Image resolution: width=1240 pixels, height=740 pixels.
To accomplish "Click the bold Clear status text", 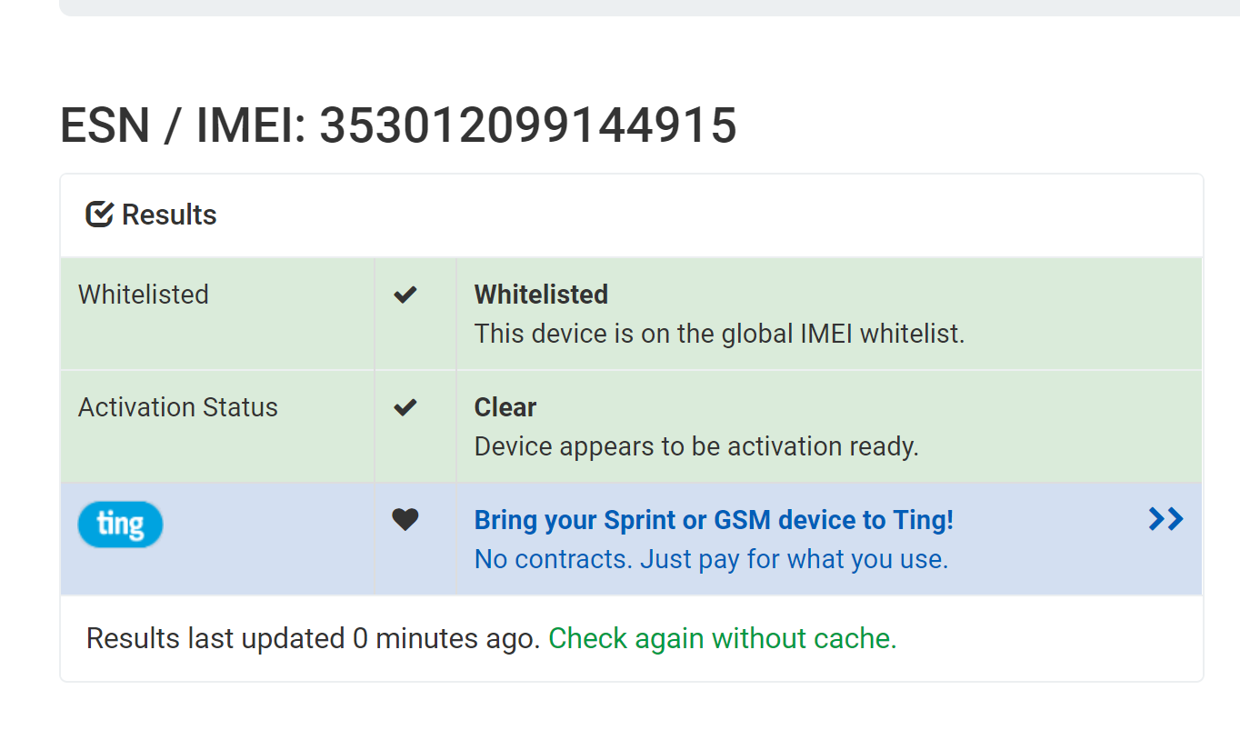I will 505,407.
